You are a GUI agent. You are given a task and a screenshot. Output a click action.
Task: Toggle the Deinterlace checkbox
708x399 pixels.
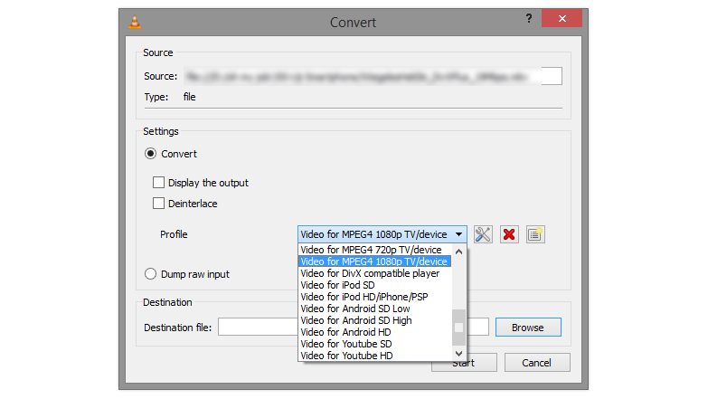coord(159,204)
